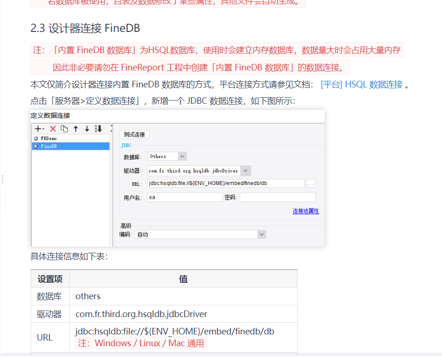
Task: Open the [平台] HSQL 数据连接 link
Action: [362, 85]
